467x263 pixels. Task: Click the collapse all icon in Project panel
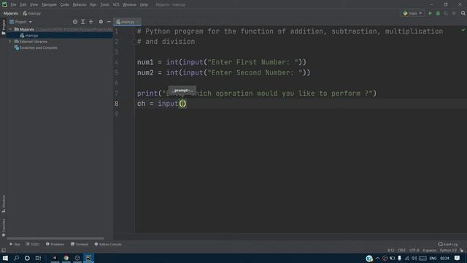point(90,22)
